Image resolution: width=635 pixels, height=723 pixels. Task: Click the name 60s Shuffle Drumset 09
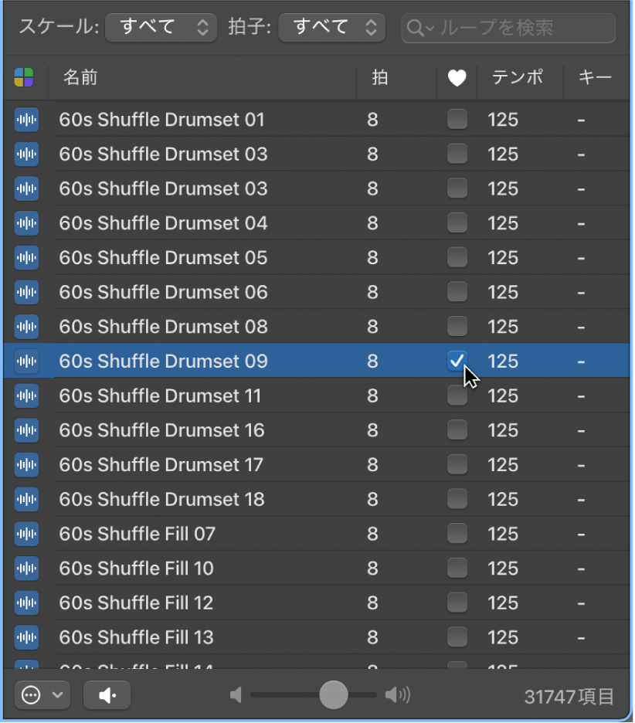coord(163,361)
